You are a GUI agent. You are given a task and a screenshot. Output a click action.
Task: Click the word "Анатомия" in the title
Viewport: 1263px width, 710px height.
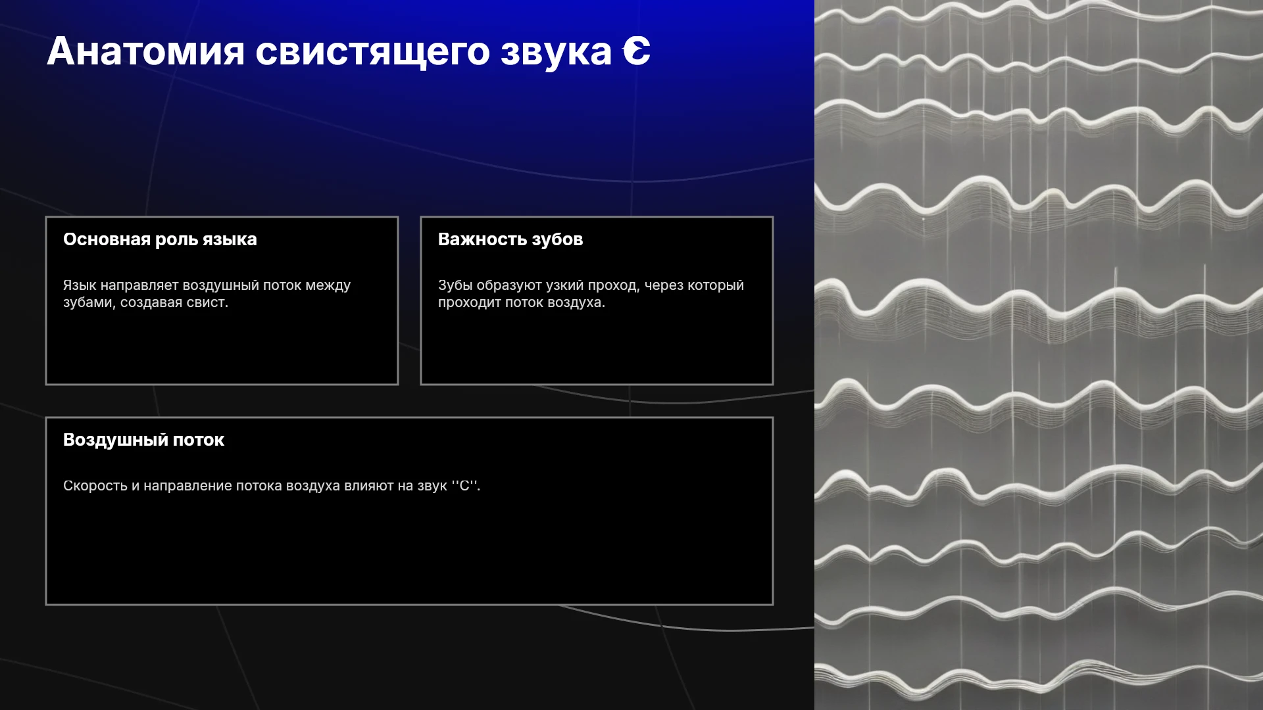coord(145,51)
